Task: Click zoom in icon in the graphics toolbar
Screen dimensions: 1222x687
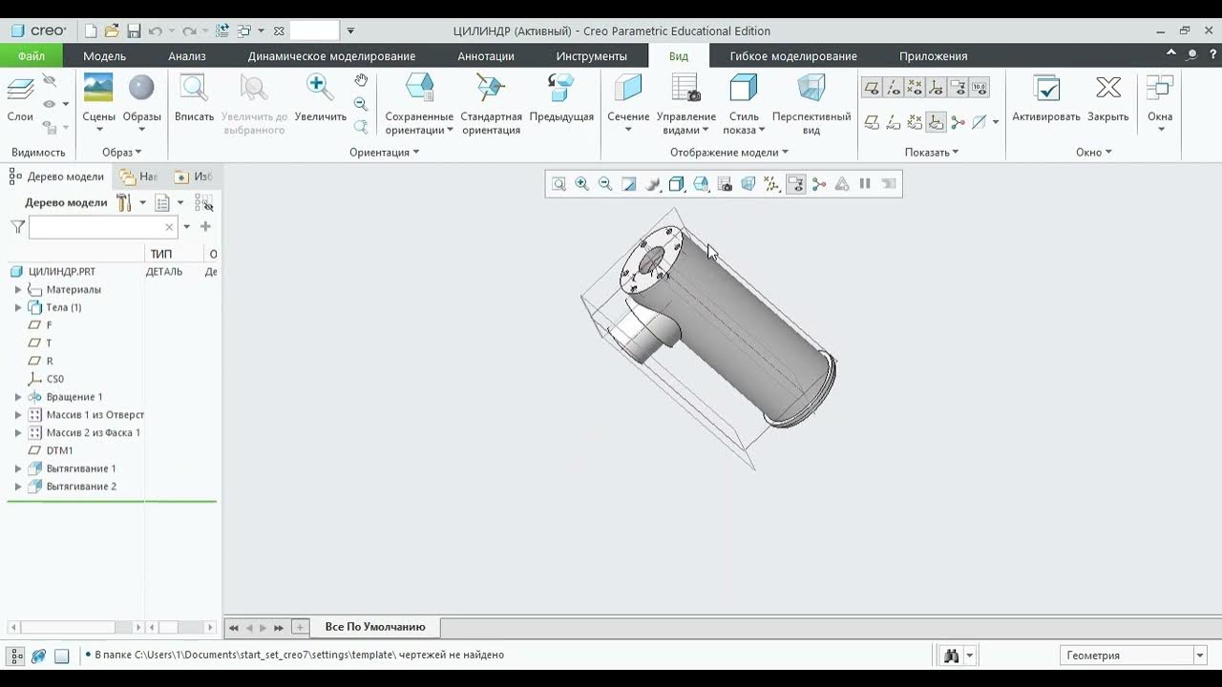Action: [x=581, y=184]
